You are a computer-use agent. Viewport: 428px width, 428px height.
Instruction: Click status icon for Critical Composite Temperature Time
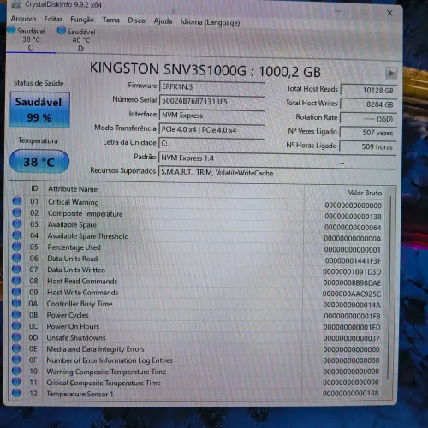(x=16, y=382)
